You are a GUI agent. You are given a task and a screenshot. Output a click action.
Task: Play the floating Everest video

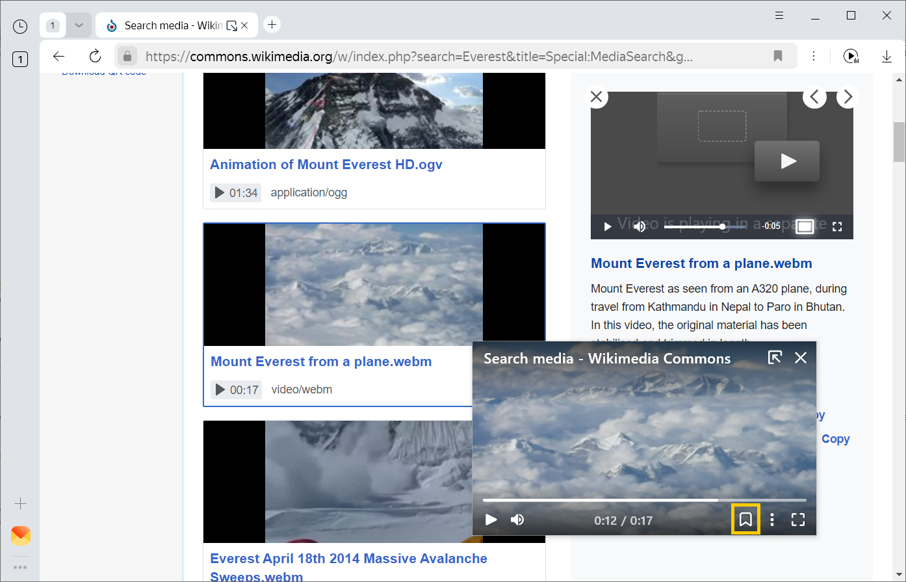pos(491,520)
